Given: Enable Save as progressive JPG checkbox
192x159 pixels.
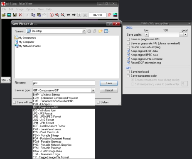Looking at the screenshot, I should pos(128,39).
